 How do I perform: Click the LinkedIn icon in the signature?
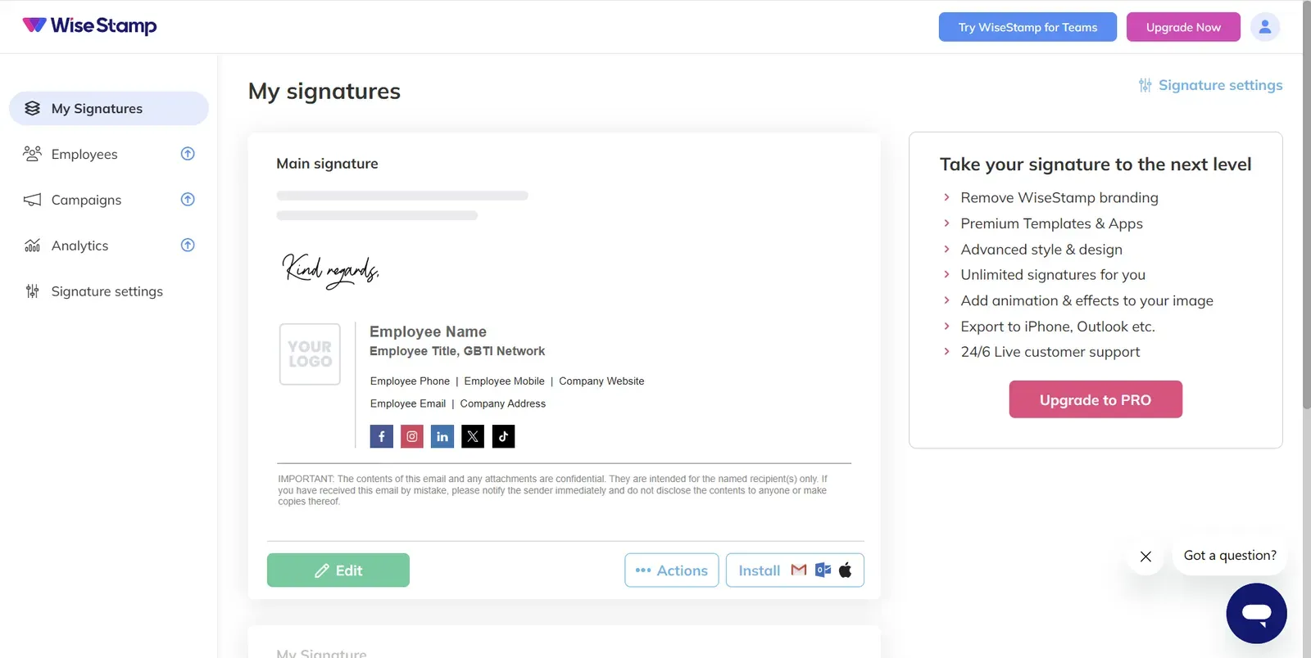coord(442,436)
